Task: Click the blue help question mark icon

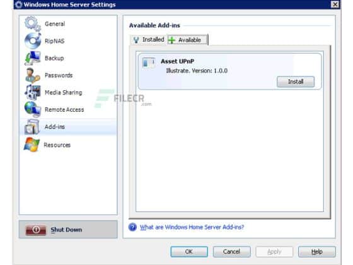Action: coord(132,227)
